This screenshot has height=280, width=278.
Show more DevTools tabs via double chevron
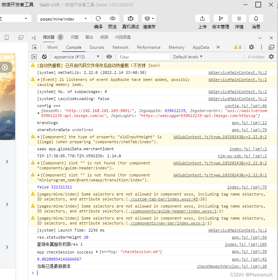click(218, 47)
